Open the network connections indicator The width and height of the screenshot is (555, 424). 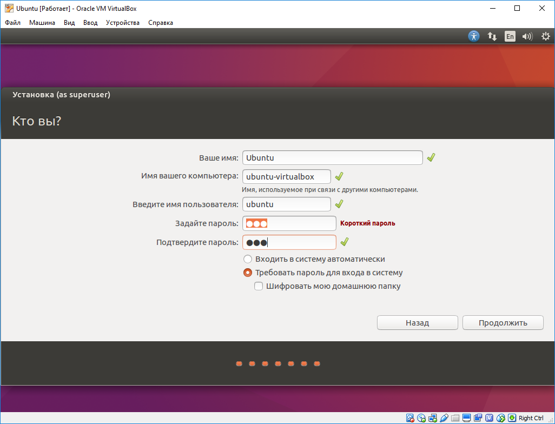[x=492, y=36]
